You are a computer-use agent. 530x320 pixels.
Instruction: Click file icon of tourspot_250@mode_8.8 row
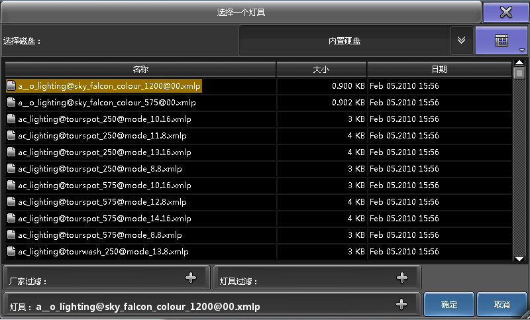click(x=11, y=169)
